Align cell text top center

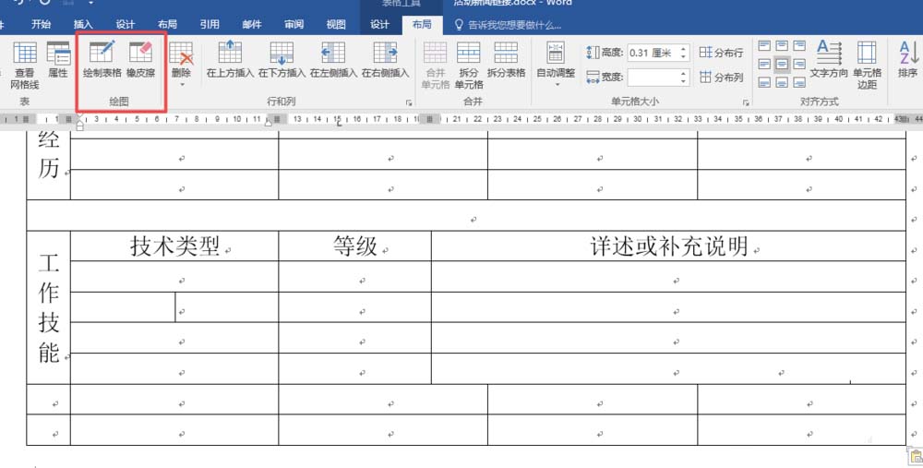[x=782, y=45]
